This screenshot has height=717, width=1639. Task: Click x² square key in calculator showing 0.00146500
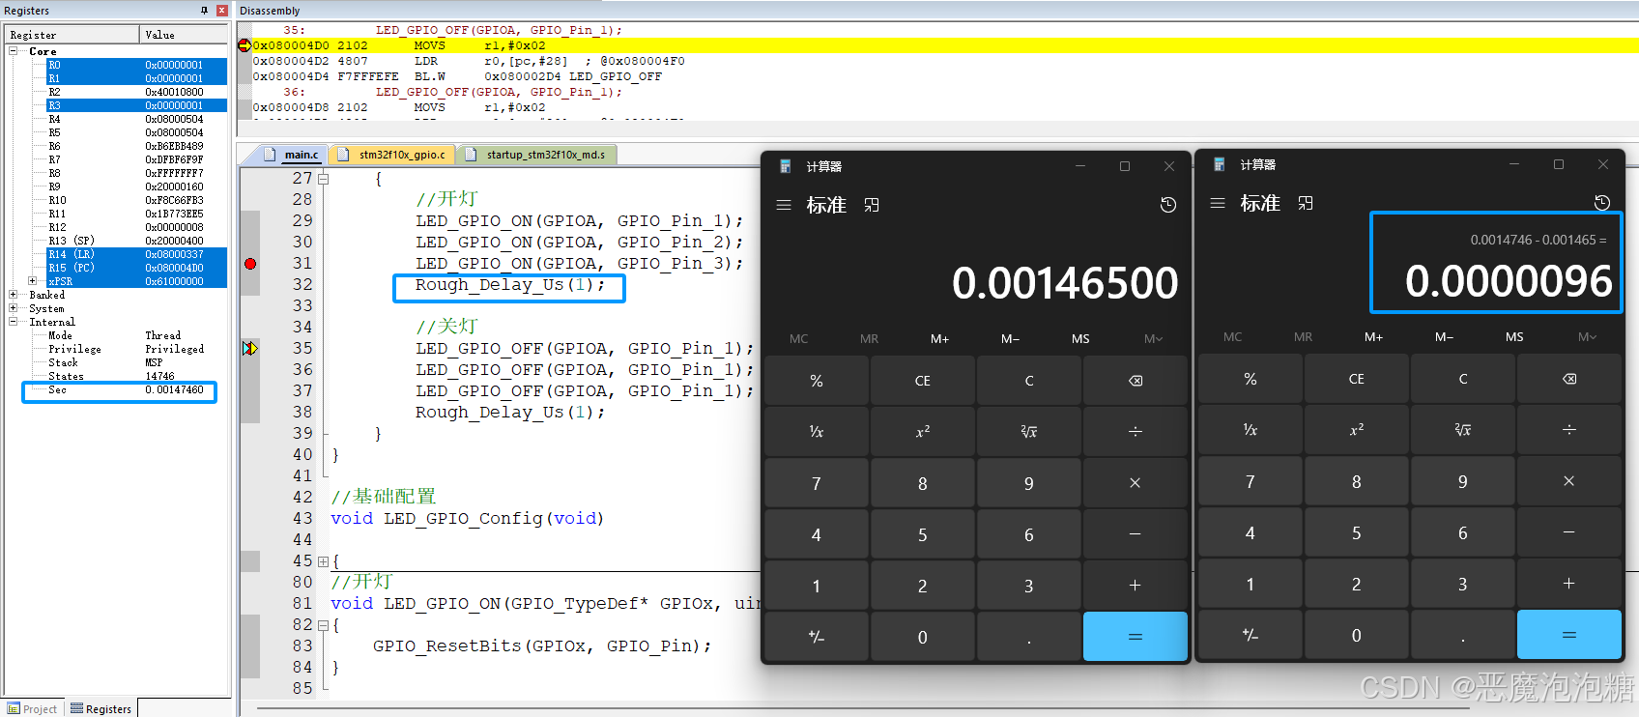coord(923,432)
